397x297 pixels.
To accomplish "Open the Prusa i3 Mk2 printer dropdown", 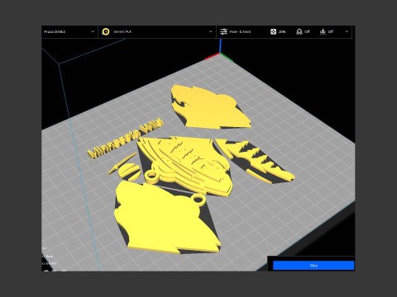I will click(x=69, y=31).
